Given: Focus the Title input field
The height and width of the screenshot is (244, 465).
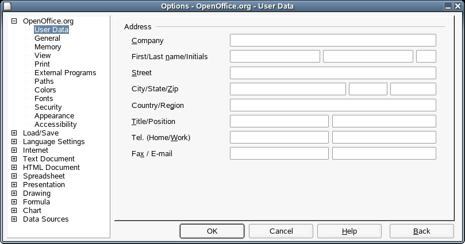Looking at the screenshot, I should click(279, 121).
